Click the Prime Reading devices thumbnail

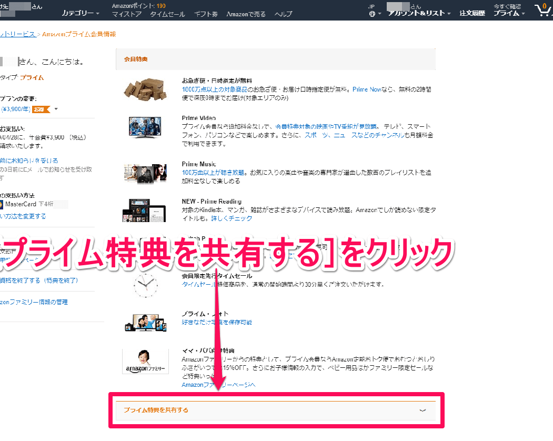click(144, 211)
